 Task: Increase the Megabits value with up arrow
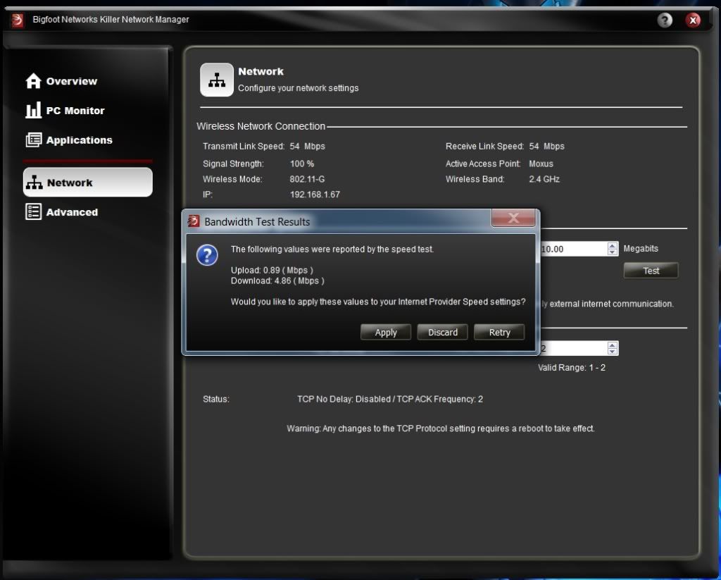(x=612, y=245)
